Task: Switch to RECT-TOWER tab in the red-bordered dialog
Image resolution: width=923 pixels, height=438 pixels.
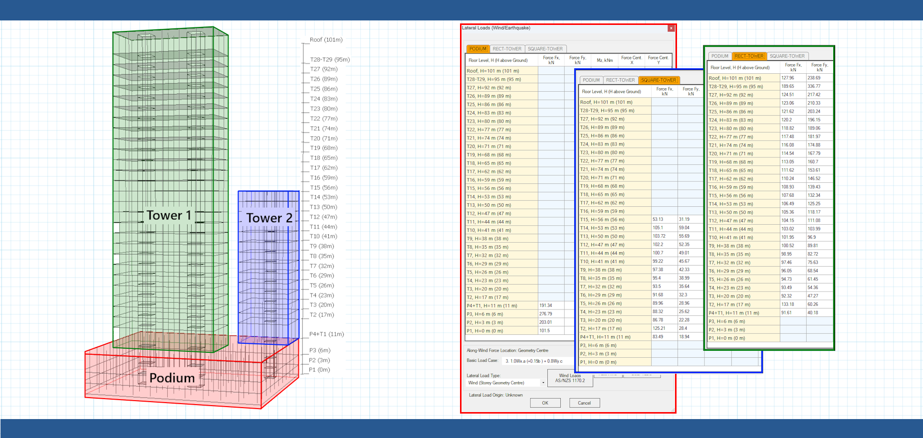Action: point(507,49)
